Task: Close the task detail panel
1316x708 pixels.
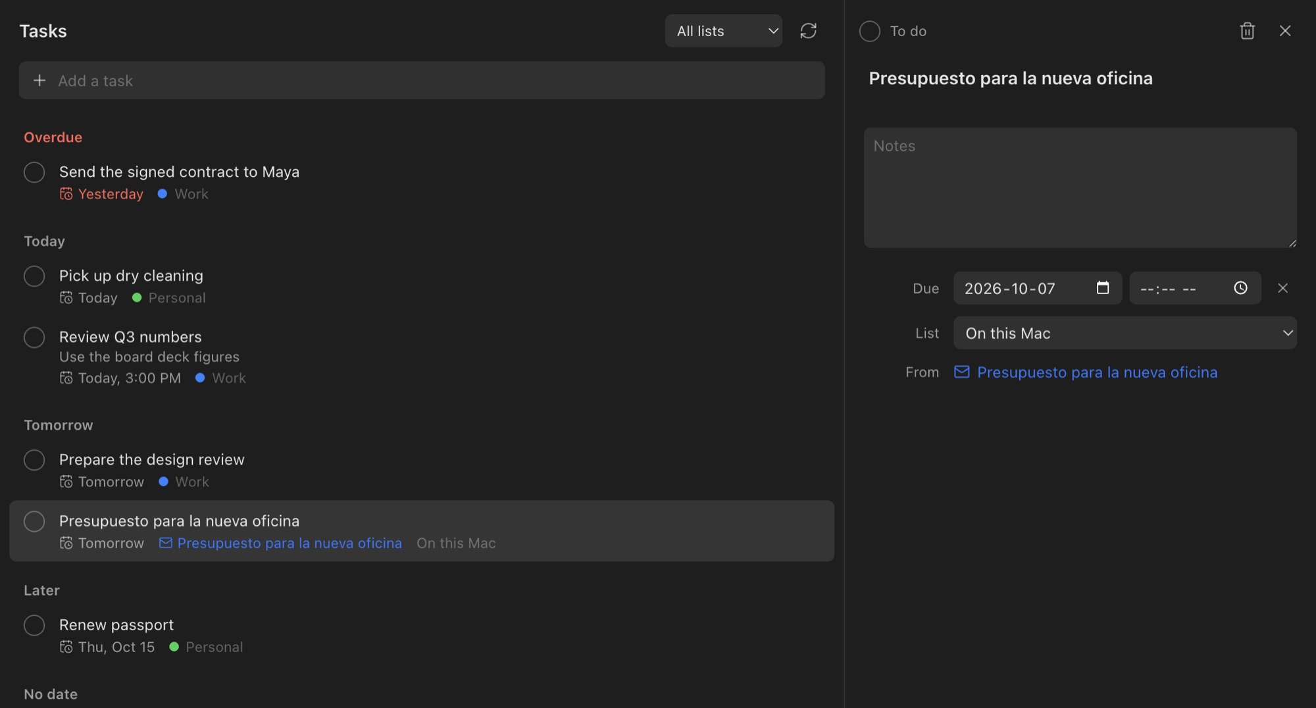Action: 1284,31
